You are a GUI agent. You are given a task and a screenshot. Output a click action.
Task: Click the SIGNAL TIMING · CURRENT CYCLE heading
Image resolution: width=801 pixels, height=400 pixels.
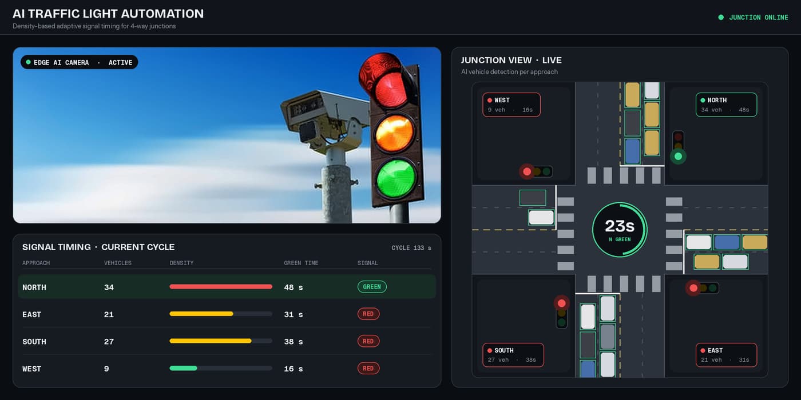pyautogui.click(x=98, y=247)
